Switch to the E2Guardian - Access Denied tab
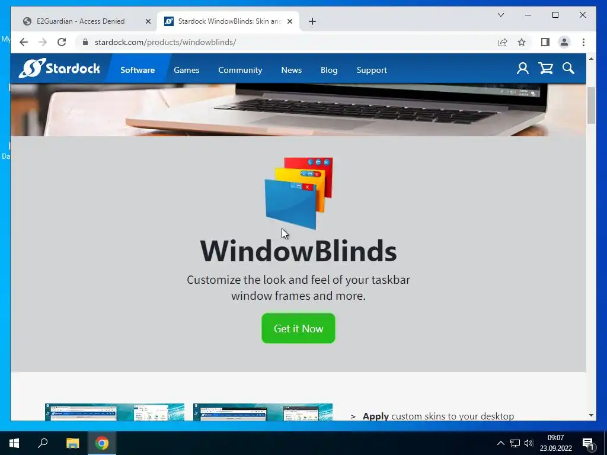 [80, 21]
